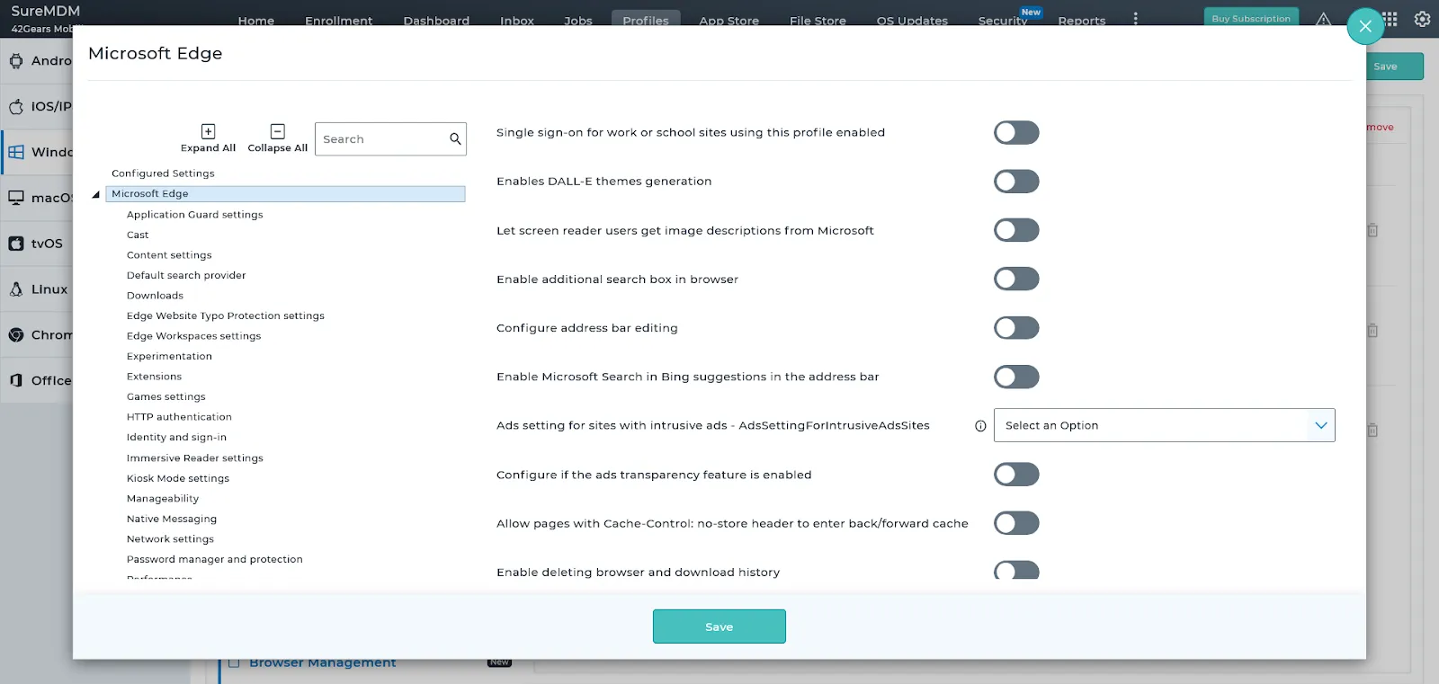
Task: Click the settings Search input field
Action: 382,139
